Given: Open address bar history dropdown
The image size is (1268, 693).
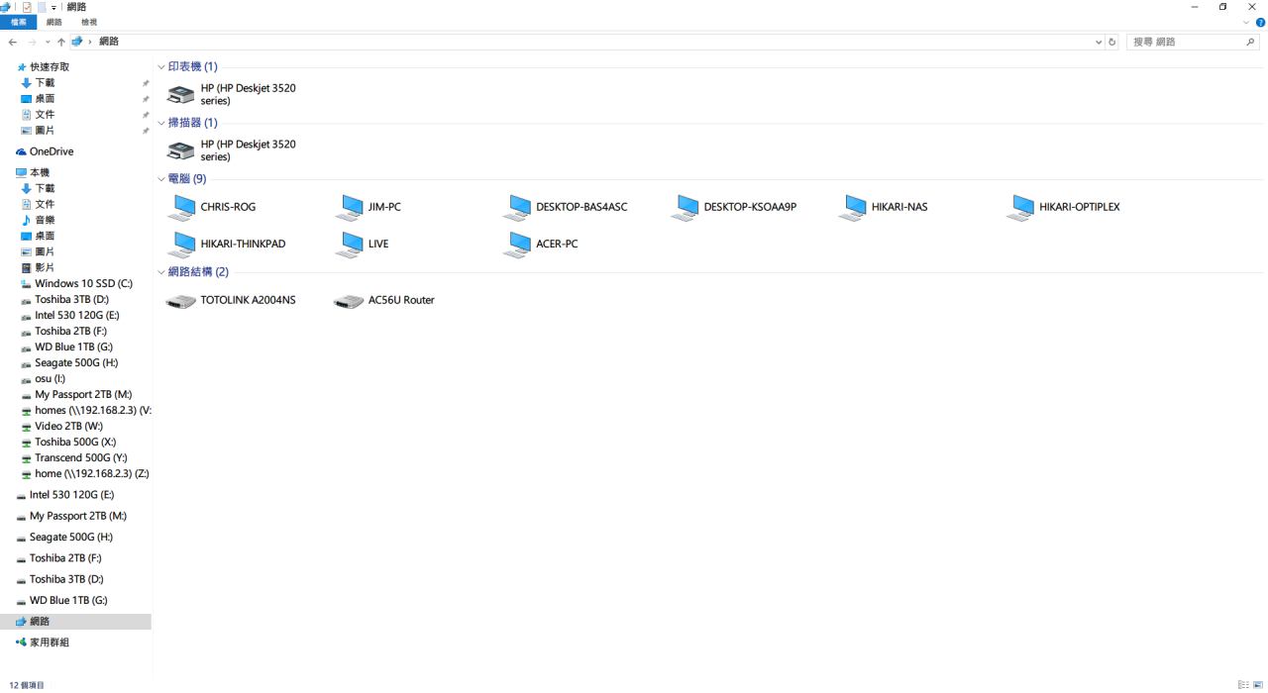Looking at the screenshot, I should click(1099, 42).
